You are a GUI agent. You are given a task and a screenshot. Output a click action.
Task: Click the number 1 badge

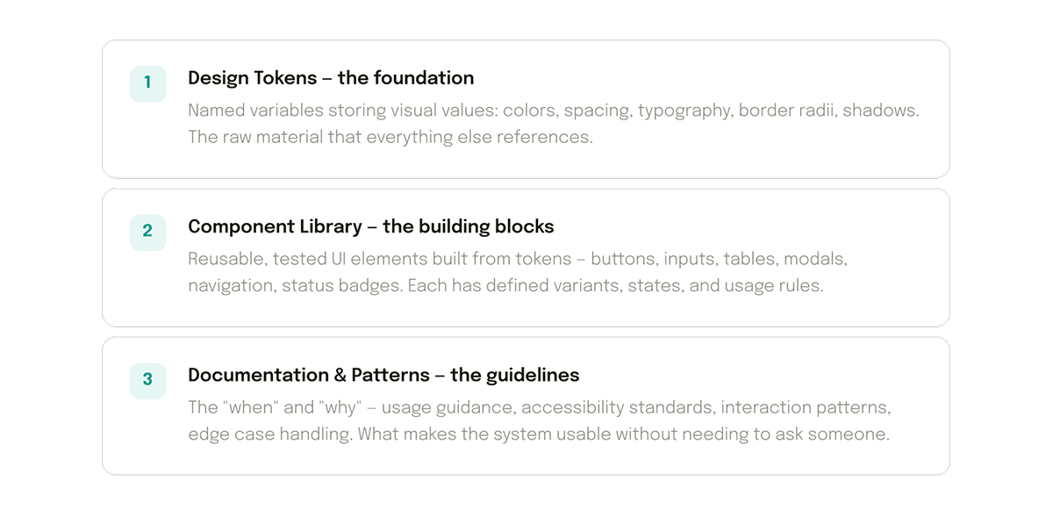coord(147,82)
